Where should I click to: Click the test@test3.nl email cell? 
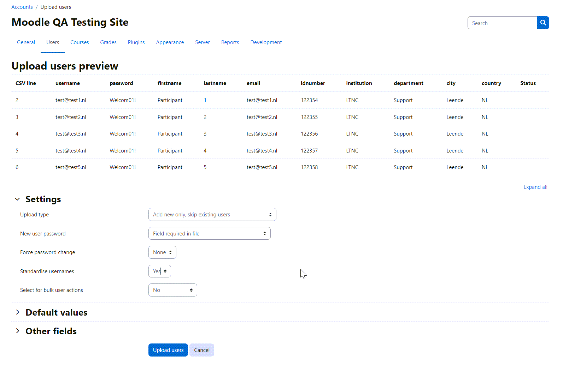pos(262,134)
